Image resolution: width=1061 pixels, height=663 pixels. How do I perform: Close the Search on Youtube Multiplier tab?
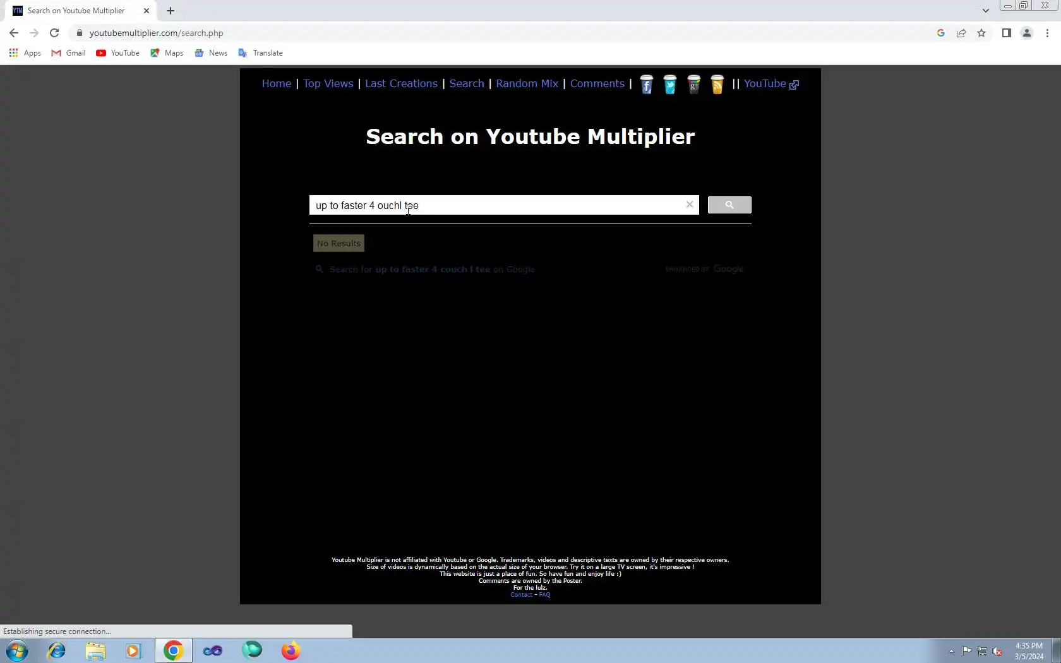click(147, 11)
